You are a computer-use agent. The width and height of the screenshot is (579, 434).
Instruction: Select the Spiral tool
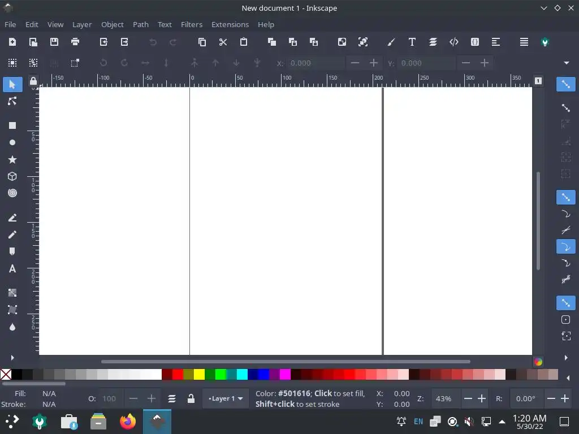coord(12,193)
